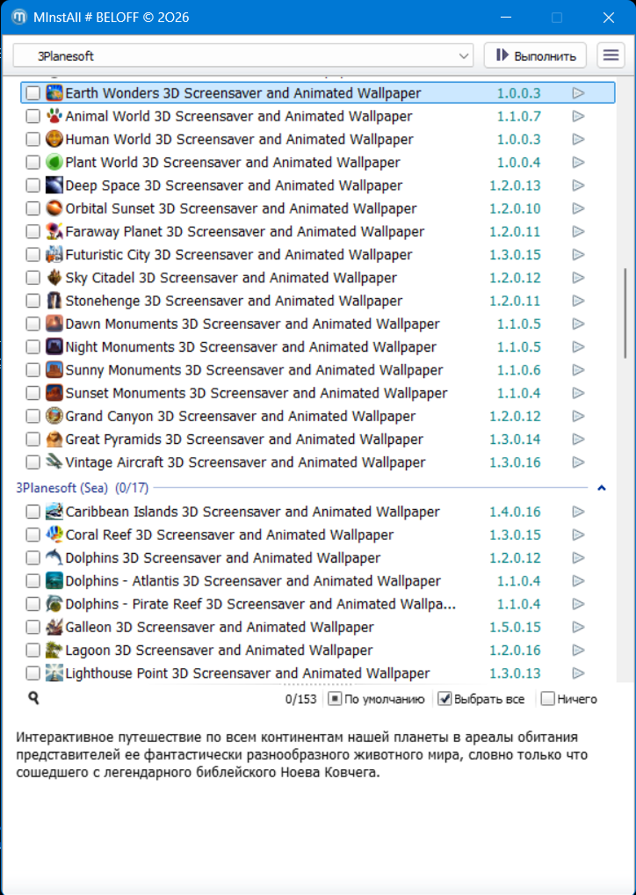636x895 pixels.
Task: Run Vintage Aircraft with its play arrow
Action: click(x=578, y=462)
